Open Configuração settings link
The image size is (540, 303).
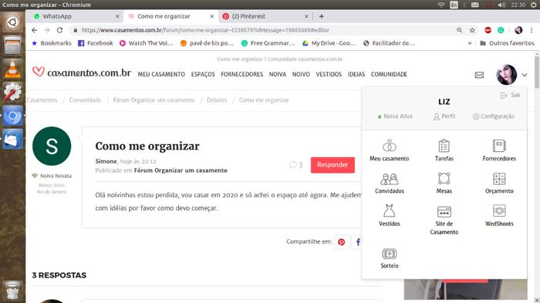click(494, 116)
